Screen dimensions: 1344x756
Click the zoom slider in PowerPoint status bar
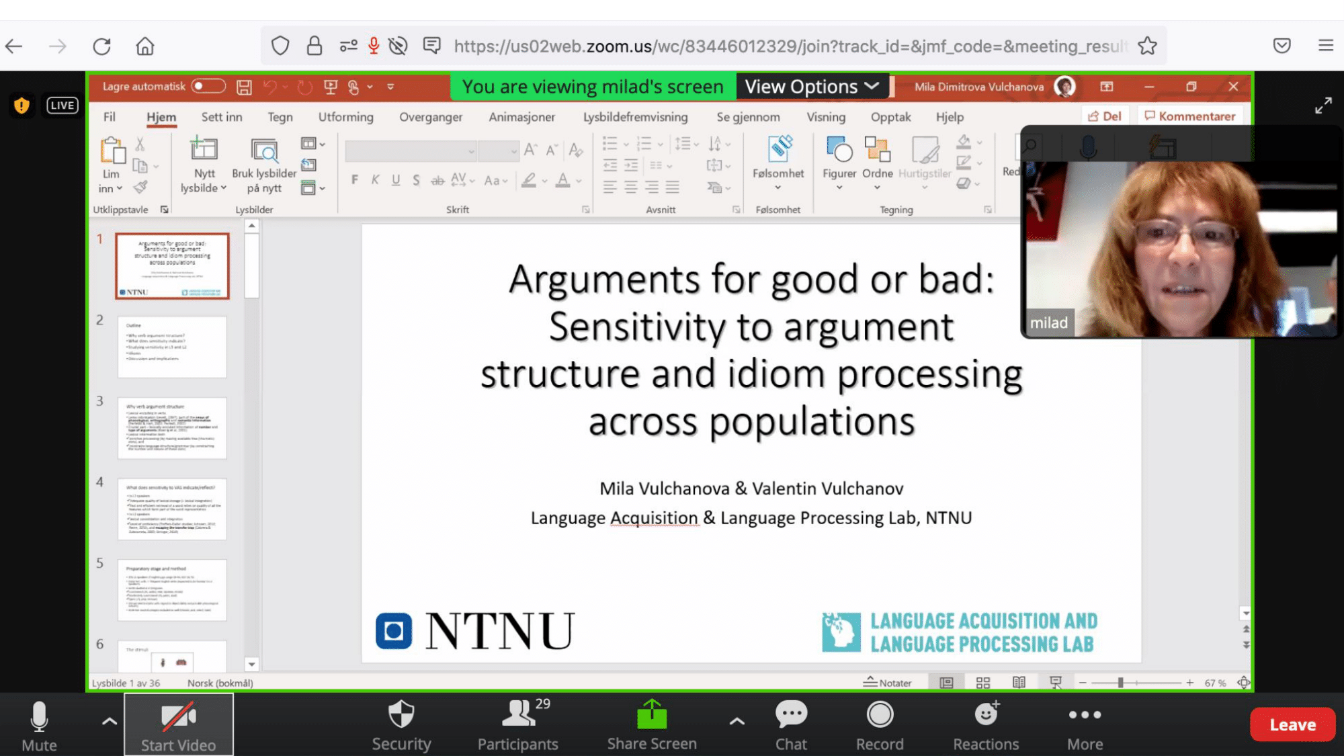pos(1121,683)
